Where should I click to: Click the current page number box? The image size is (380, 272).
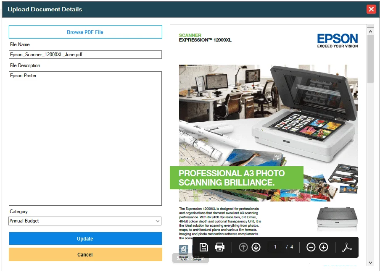[275, 247]
